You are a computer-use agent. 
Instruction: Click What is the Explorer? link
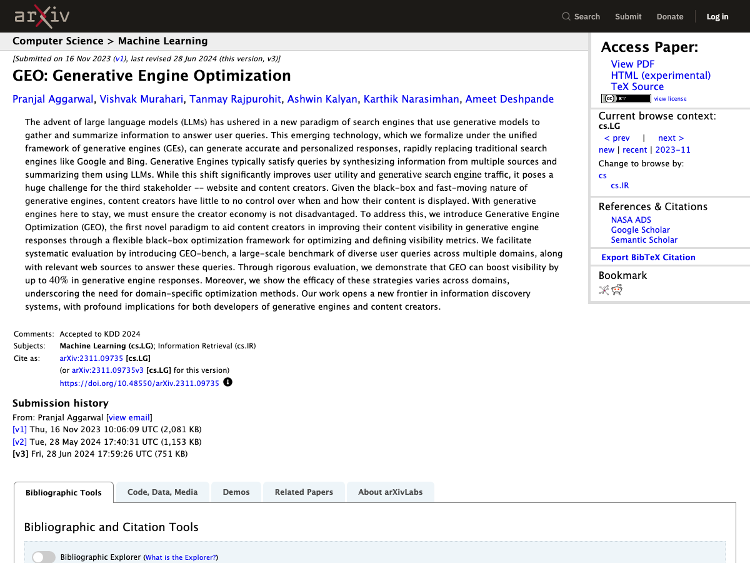click(181, 557)
